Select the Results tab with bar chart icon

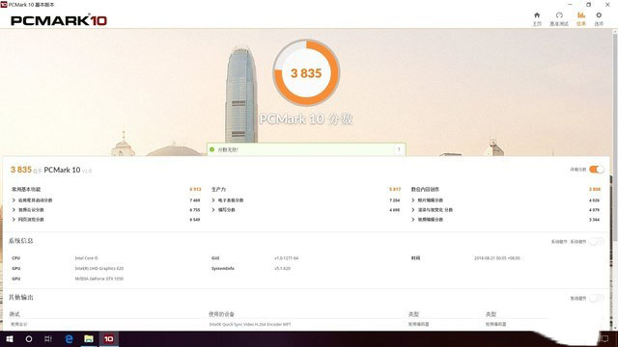(581, 18)
